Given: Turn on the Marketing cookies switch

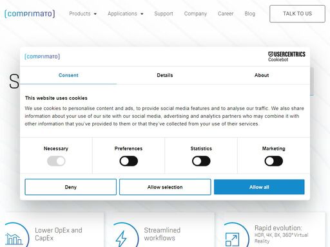Looking at the screenshot, I should [x=274, y=161].
